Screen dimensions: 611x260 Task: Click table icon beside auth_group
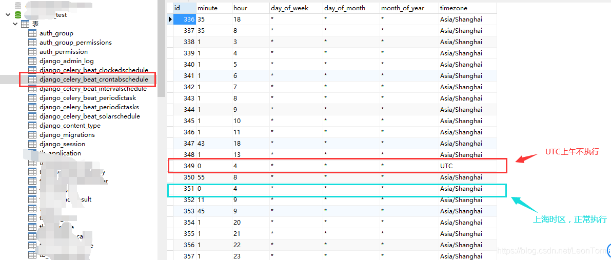(x=33, y=33)
